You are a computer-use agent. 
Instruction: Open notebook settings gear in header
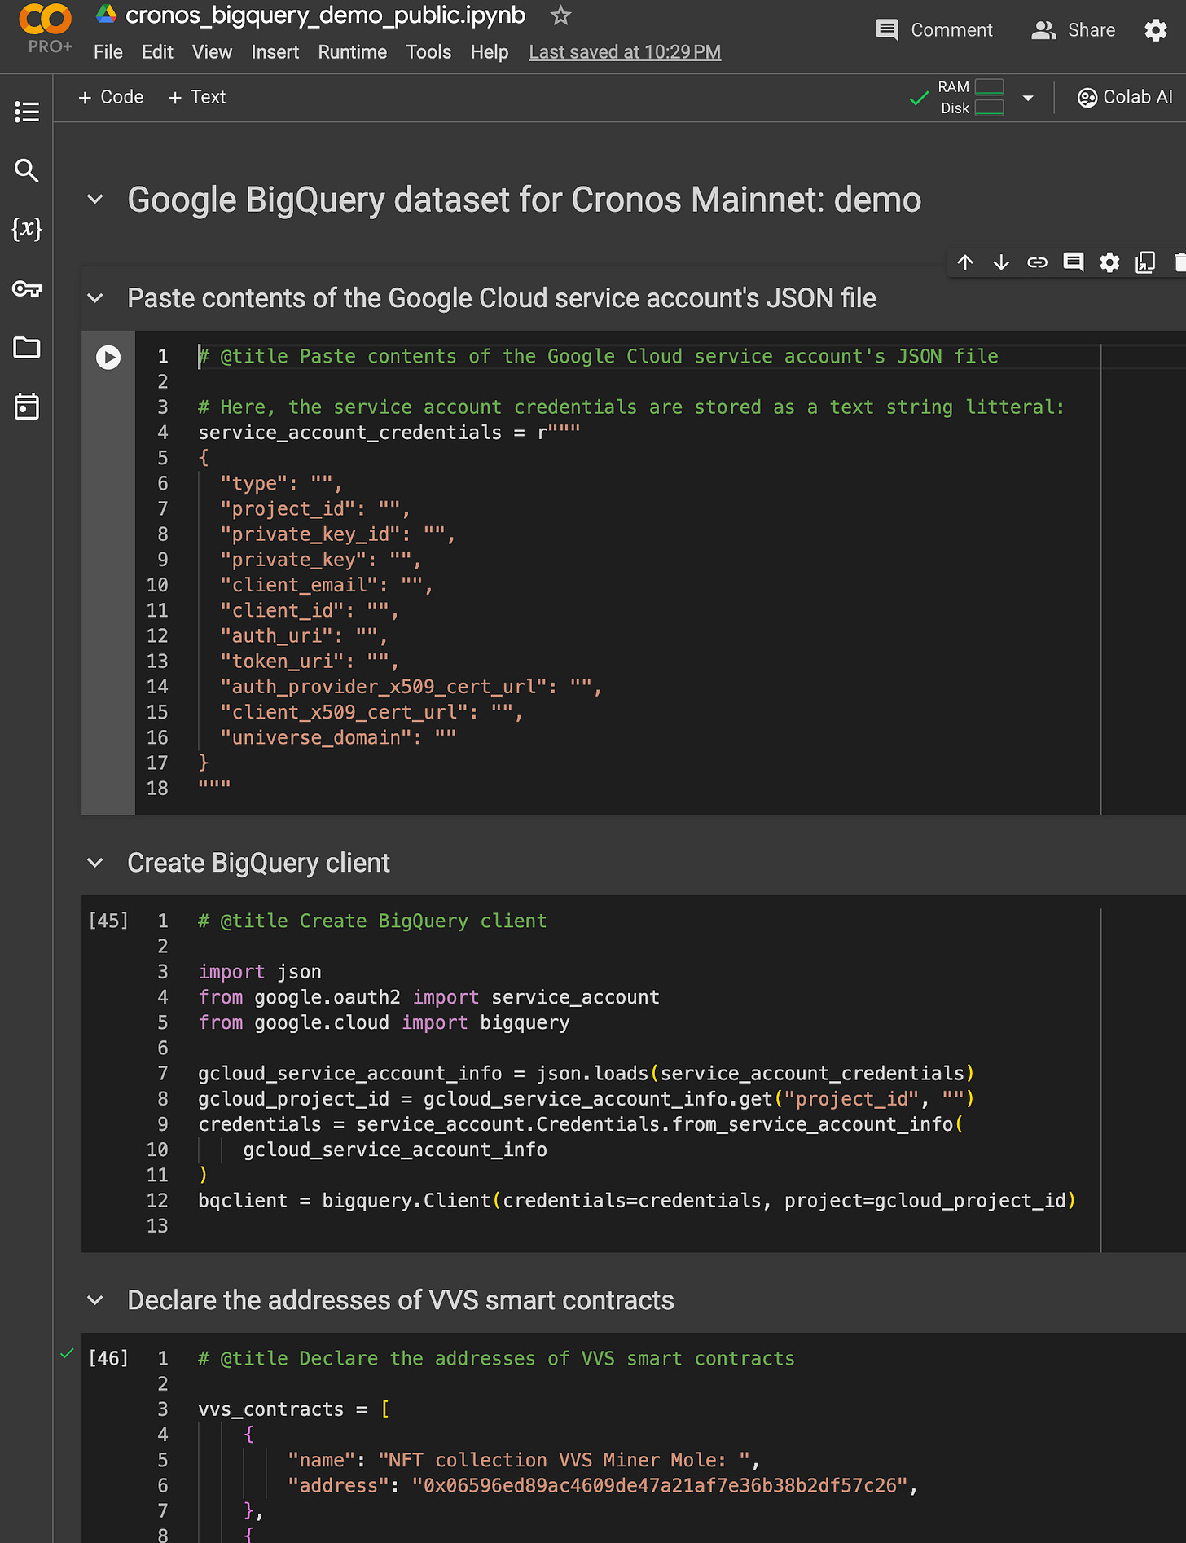pos(1156,30)
